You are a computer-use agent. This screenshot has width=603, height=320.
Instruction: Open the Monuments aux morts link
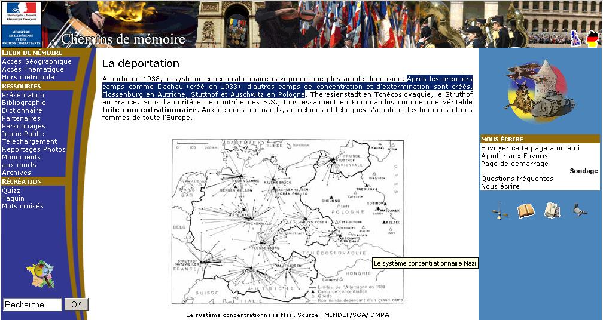[21, 161]
